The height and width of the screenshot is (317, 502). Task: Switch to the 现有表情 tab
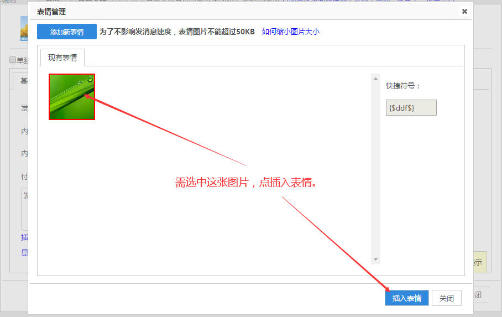tap(62, 58)
